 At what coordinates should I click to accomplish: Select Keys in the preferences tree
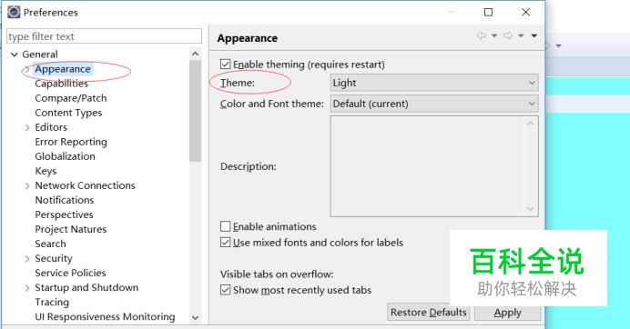pos(46,171)
